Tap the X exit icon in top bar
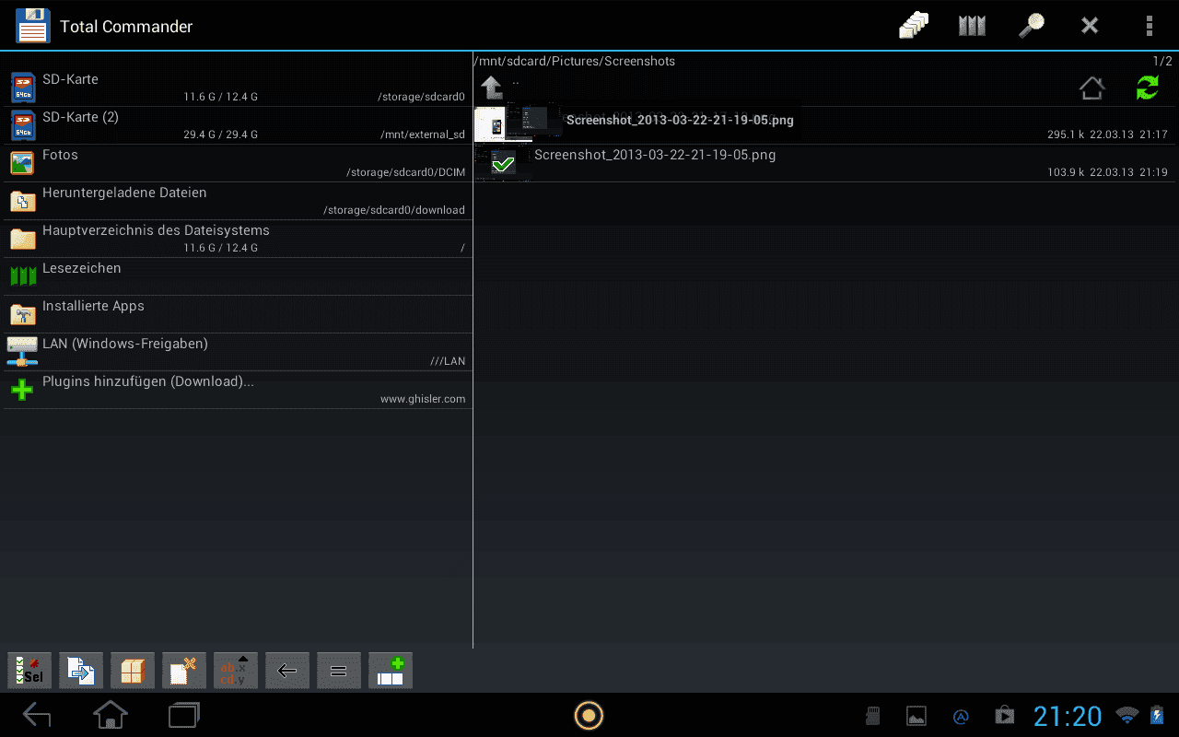This screenshot has height=737, width=1179. coord(1090,26)
